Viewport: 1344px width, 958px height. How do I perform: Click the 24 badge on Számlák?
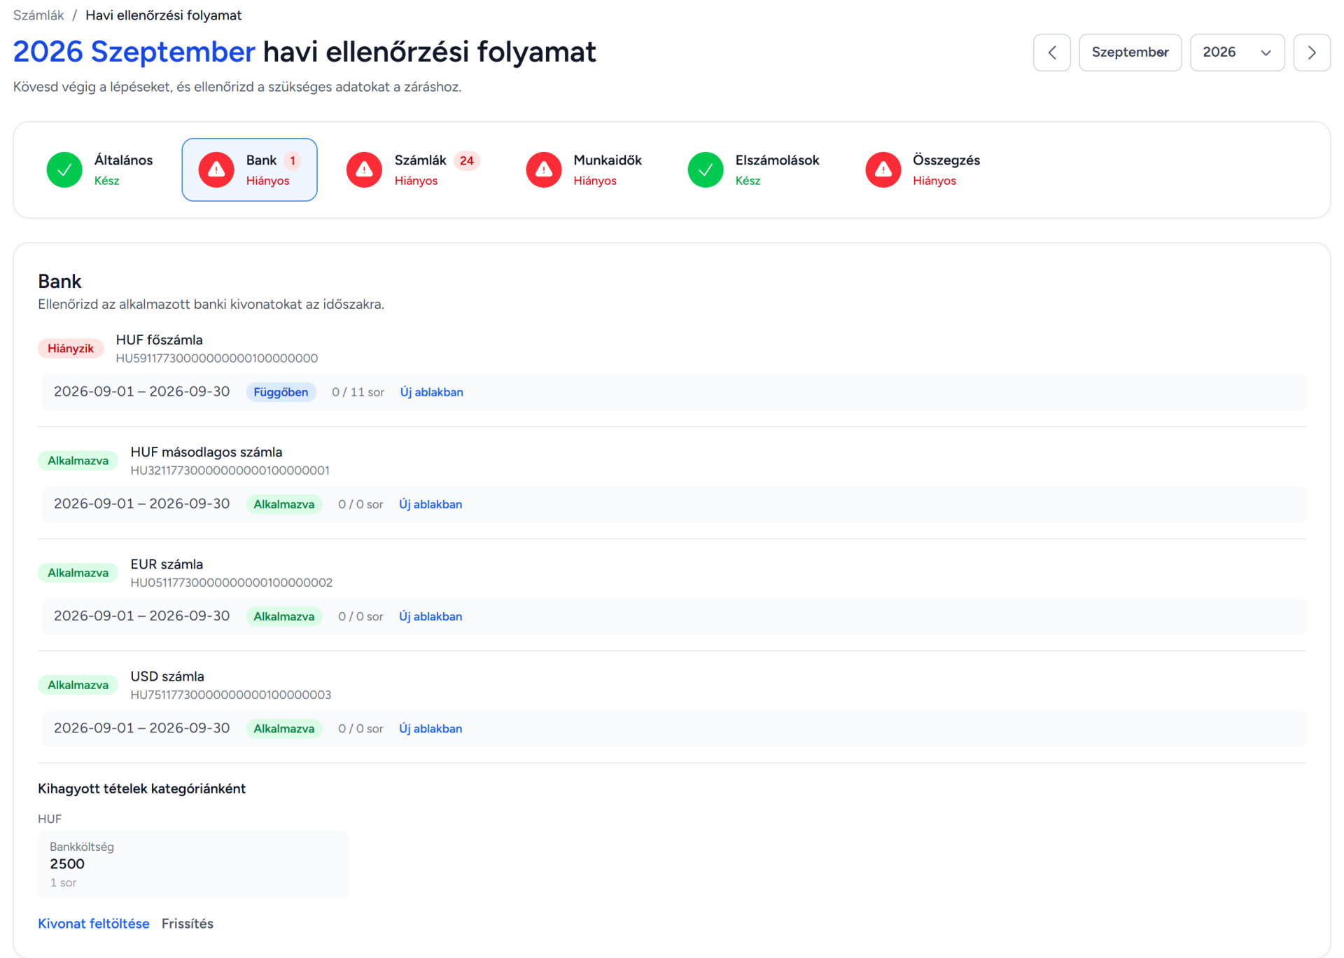466,160
